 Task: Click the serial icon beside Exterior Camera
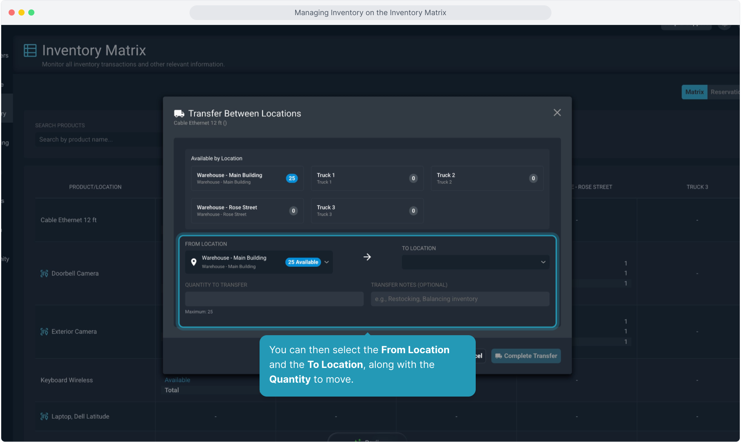click(x=44, y=331)
